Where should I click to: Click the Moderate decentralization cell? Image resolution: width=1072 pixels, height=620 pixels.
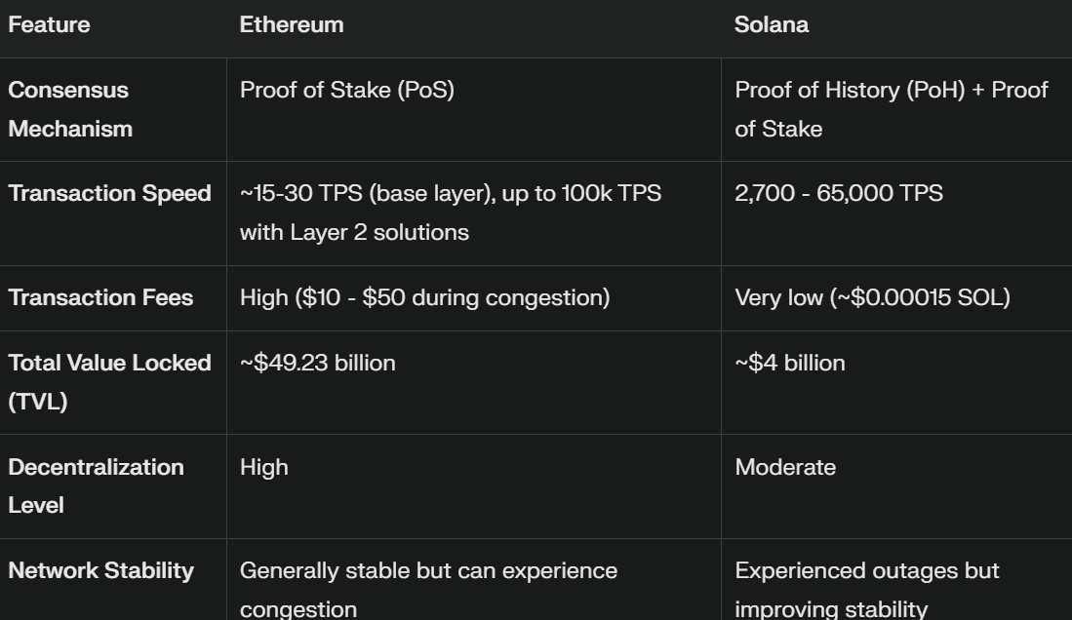pos(785,468)
